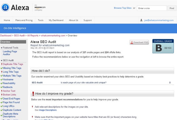The image size is (177, 120).
Task: Click the green checkmark beside Duplicate Meta Descriptions
Action: pyautogui.click(x=2, y=115)
